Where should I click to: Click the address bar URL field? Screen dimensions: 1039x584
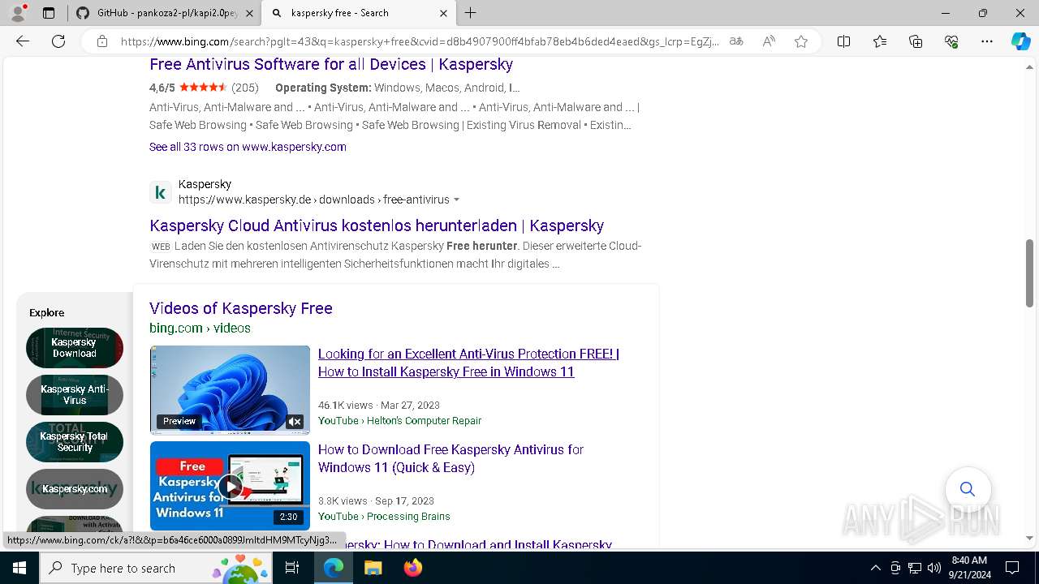[x=420, y=41]
